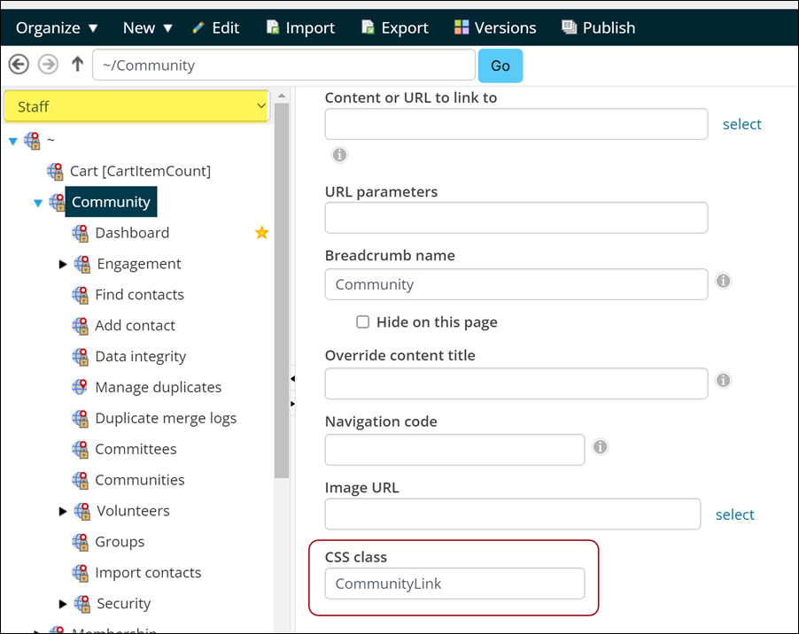This screenshot has width=799, height=634.
Task: Click select link for Content or URL
Action: (742, 124)
